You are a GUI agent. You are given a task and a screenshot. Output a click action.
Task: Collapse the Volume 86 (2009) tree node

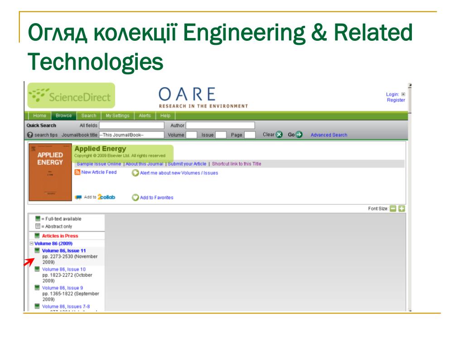point(31,243)
